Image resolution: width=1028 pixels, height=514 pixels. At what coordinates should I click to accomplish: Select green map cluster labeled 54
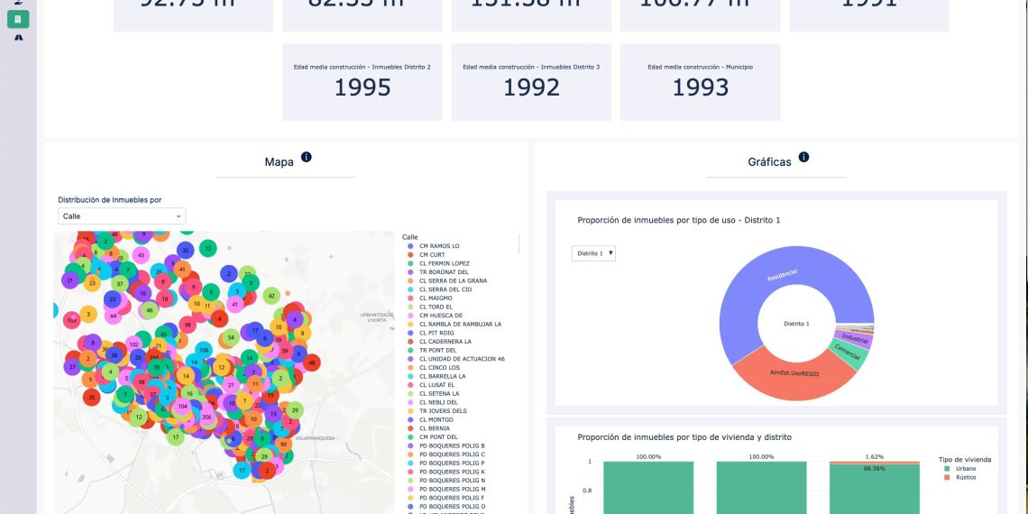[x=230, y=337]
